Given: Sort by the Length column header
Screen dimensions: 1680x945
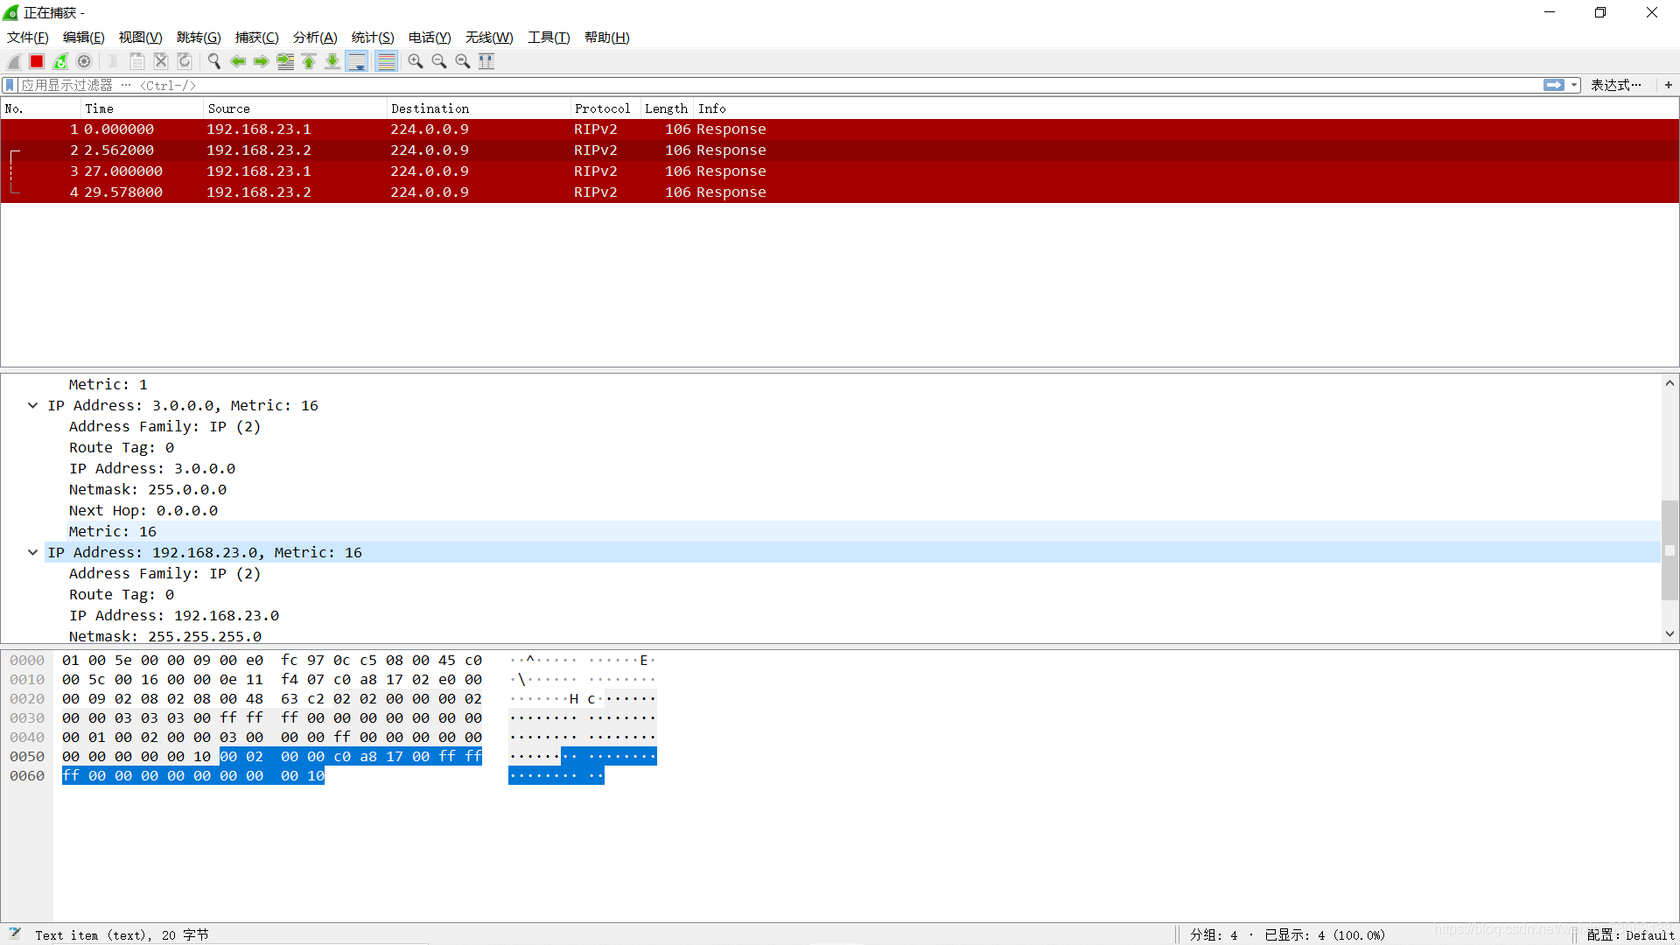Looking at the screenshot, I should [667, 108].
